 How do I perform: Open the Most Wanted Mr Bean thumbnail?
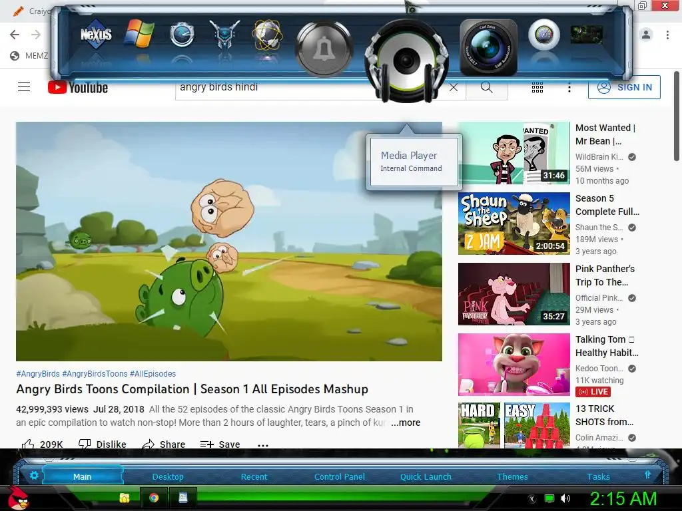click(x=513, y=153)
